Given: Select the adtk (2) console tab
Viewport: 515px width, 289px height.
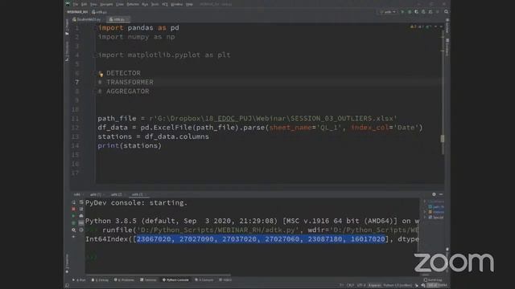Looking at the screenshot, I should (x=117, y=194).
